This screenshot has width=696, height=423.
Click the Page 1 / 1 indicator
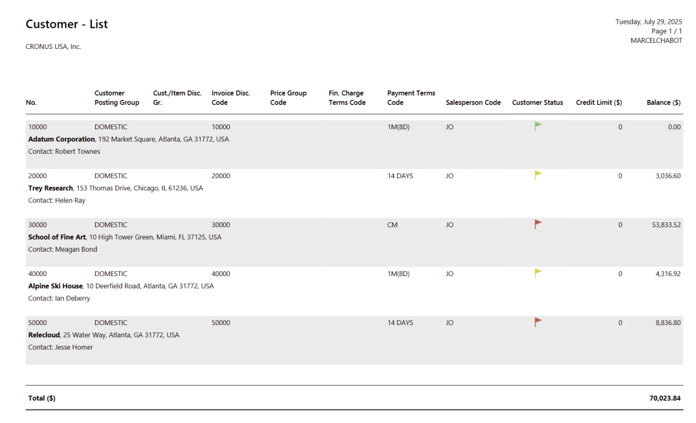tap(666, 31)
